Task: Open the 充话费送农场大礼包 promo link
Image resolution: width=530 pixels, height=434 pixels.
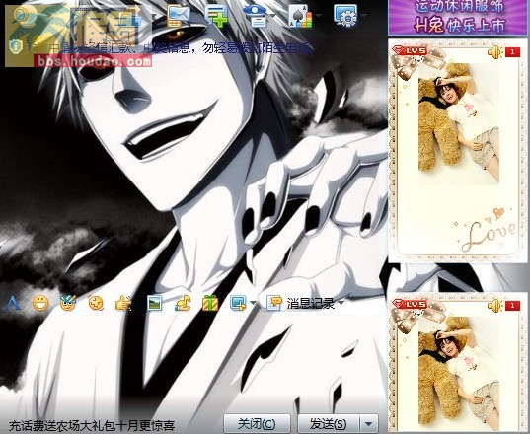Action: tap(91, 425)
